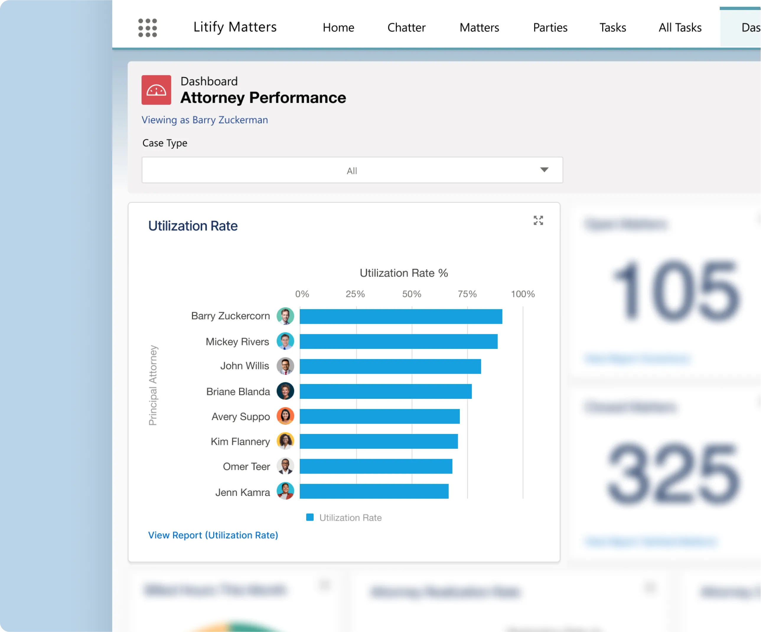Viewport: 761px width, 632px height.
Task: Click Kim Flannery's profile avatar
Action: click(x=286, y=441)
